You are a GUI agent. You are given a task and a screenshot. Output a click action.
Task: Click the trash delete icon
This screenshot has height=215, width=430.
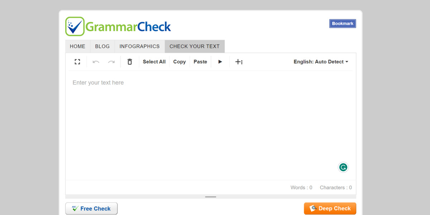[x=130, y=62]
